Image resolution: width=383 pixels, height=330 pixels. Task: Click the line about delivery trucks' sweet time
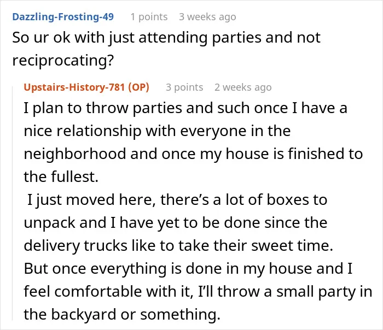click(178, 245)
